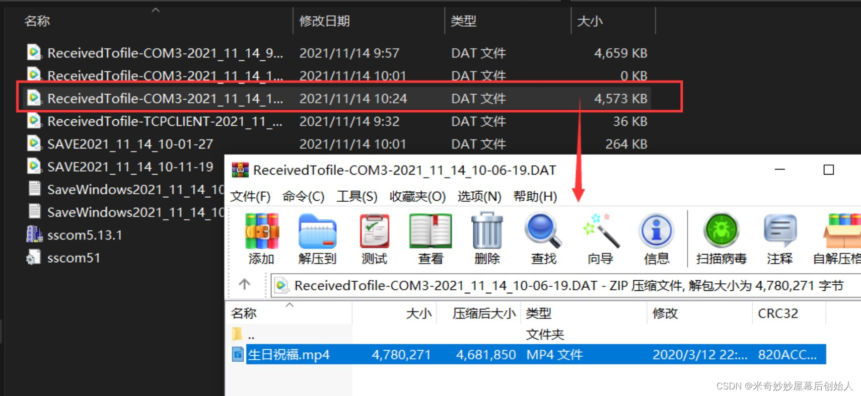Screen dimensions: 861x396
Task: Click the WinRAR icon in the title bar
Action: (240, 170)
